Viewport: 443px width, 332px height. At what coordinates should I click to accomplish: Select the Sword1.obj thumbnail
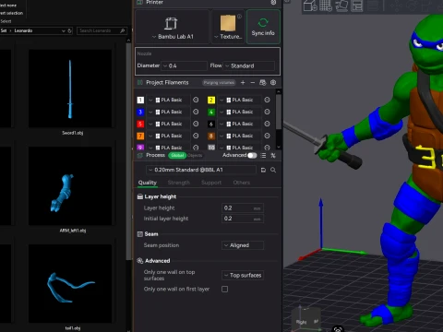pyautogui.click(x=70, y=89)
